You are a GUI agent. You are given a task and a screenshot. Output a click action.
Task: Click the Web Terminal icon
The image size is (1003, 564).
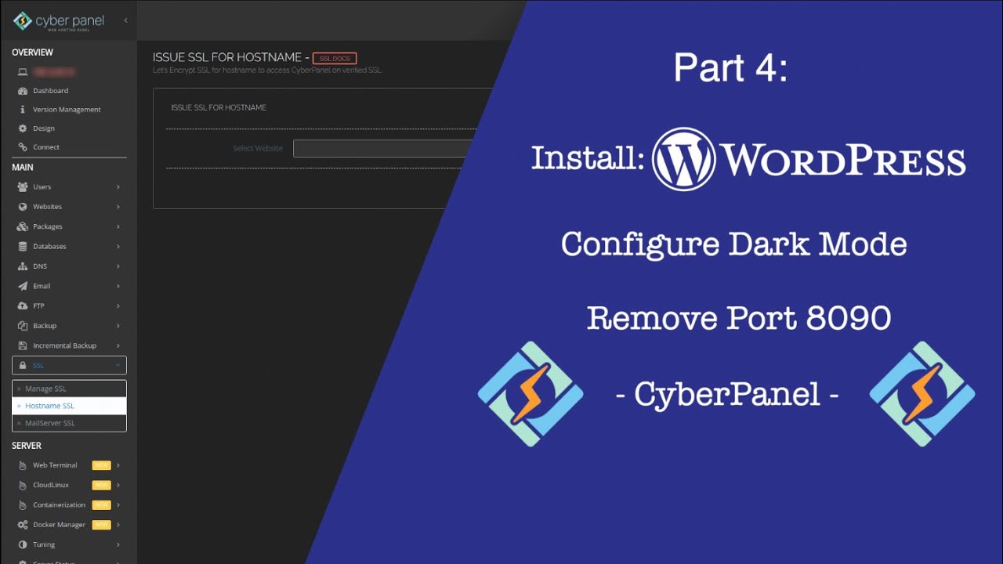pos(23,465)
